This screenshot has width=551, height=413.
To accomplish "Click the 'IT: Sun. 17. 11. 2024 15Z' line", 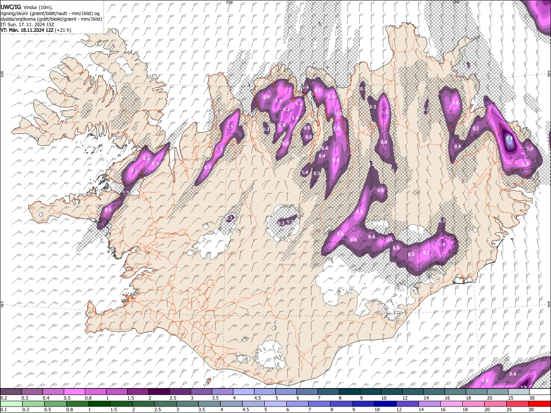I will 27,25.
